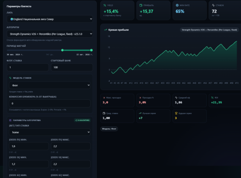Click the best streak value +7
Viewport: 241px width, 178px height.
point(141,118)
